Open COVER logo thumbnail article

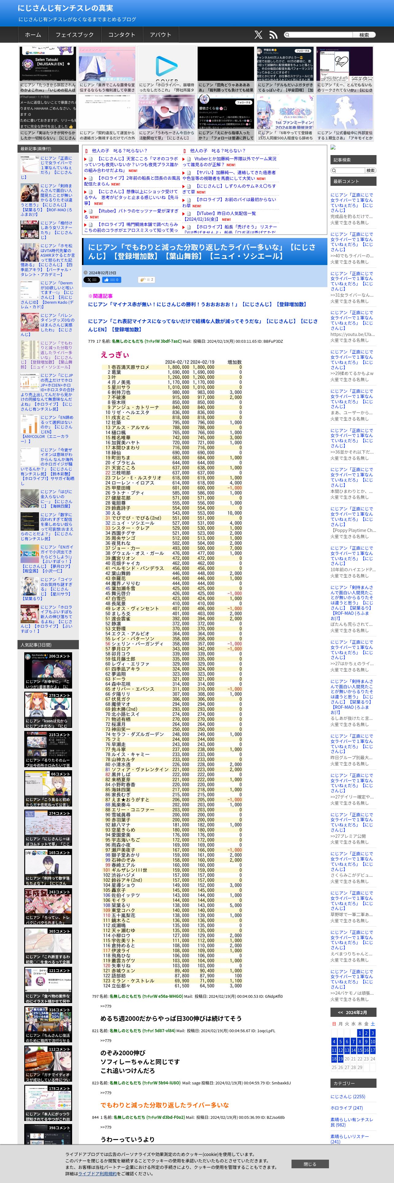[167, 70]
